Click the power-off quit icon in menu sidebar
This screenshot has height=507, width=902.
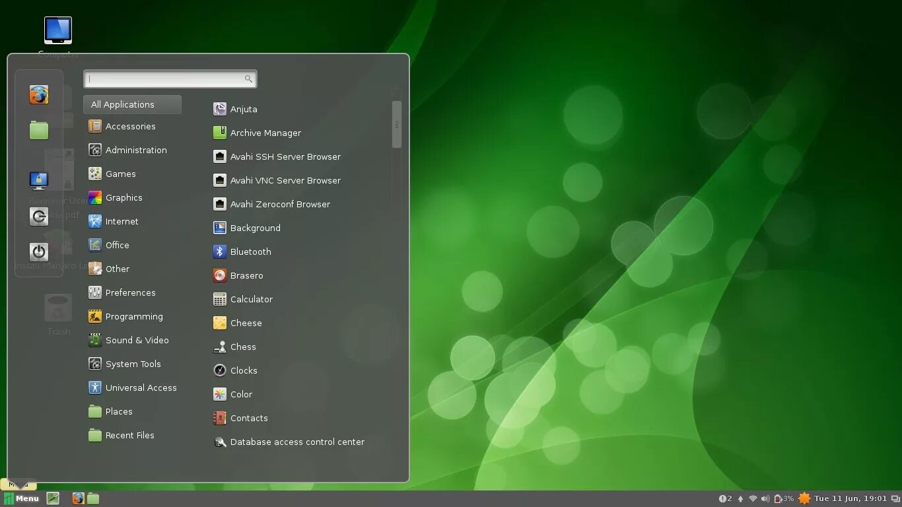[x=39, y=252]
